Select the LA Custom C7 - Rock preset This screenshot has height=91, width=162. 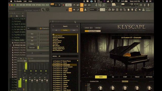tap(60, 63)
